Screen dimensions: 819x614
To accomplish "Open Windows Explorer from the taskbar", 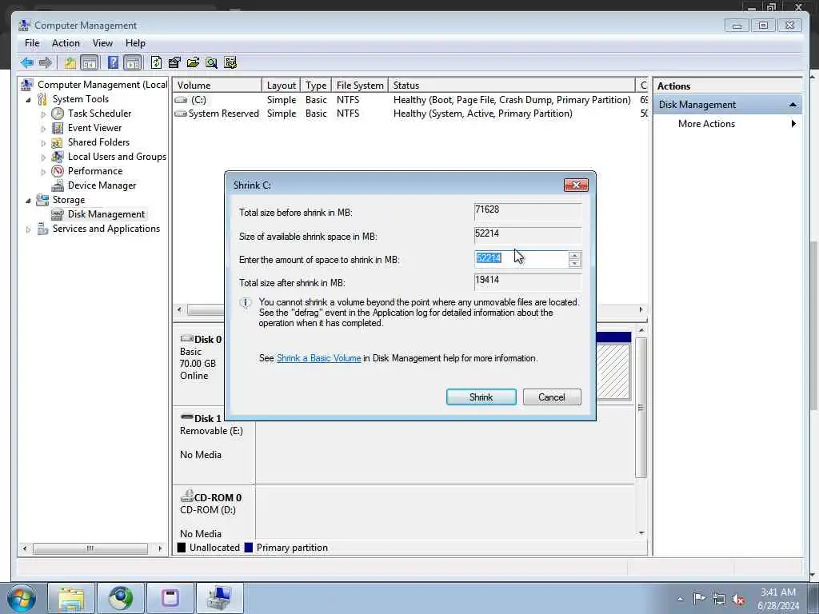I will click(x=71, y=598).
